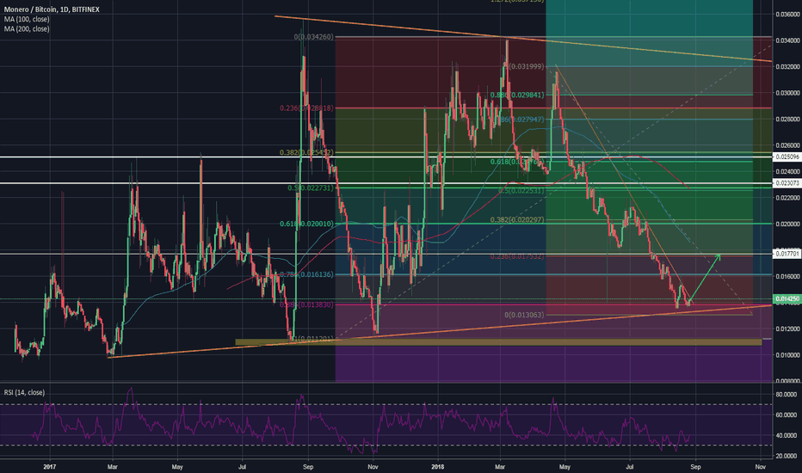Click the 0.028000 price axis value
Viewport: 802px width, 473px height.
(x=787, y=120)
